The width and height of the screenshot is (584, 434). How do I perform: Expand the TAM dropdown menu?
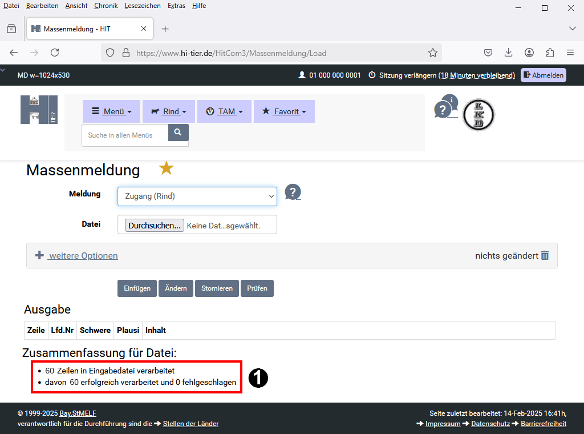pyautogui.click(x=224, y=111)
